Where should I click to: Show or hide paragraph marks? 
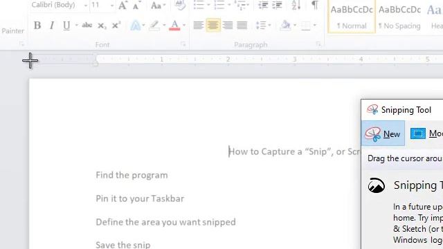click(x=315, y=5)
